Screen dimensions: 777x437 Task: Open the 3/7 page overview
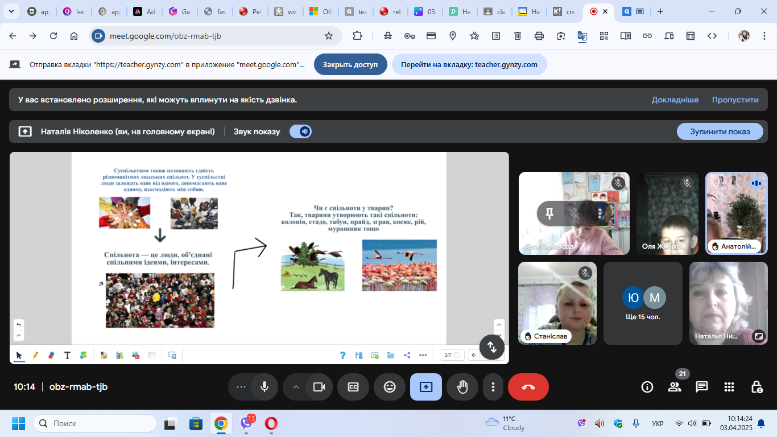click(452, 355)
